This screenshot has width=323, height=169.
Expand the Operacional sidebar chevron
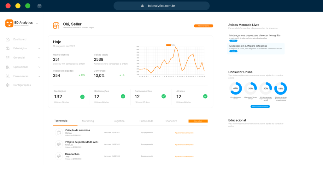pyautogui.click(x=39, y=67)
